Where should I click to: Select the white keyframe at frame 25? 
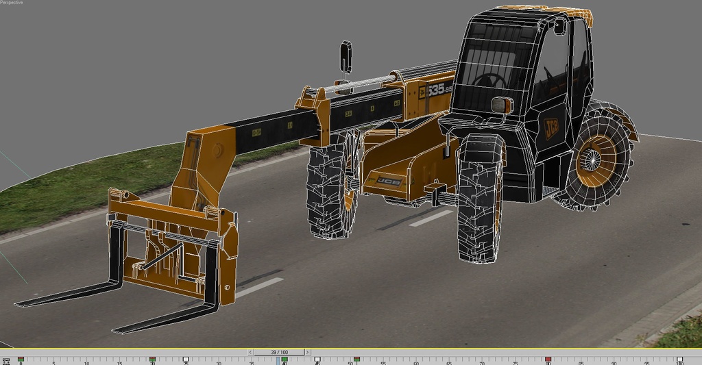[x=185, y=359]
